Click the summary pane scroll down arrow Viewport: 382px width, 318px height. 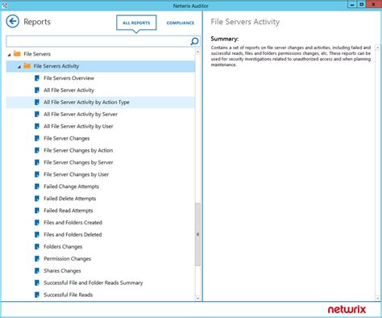coord(377,298)
